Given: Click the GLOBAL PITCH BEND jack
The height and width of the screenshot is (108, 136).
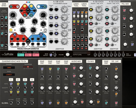Looking at the screenshot, I should point(32,103).
